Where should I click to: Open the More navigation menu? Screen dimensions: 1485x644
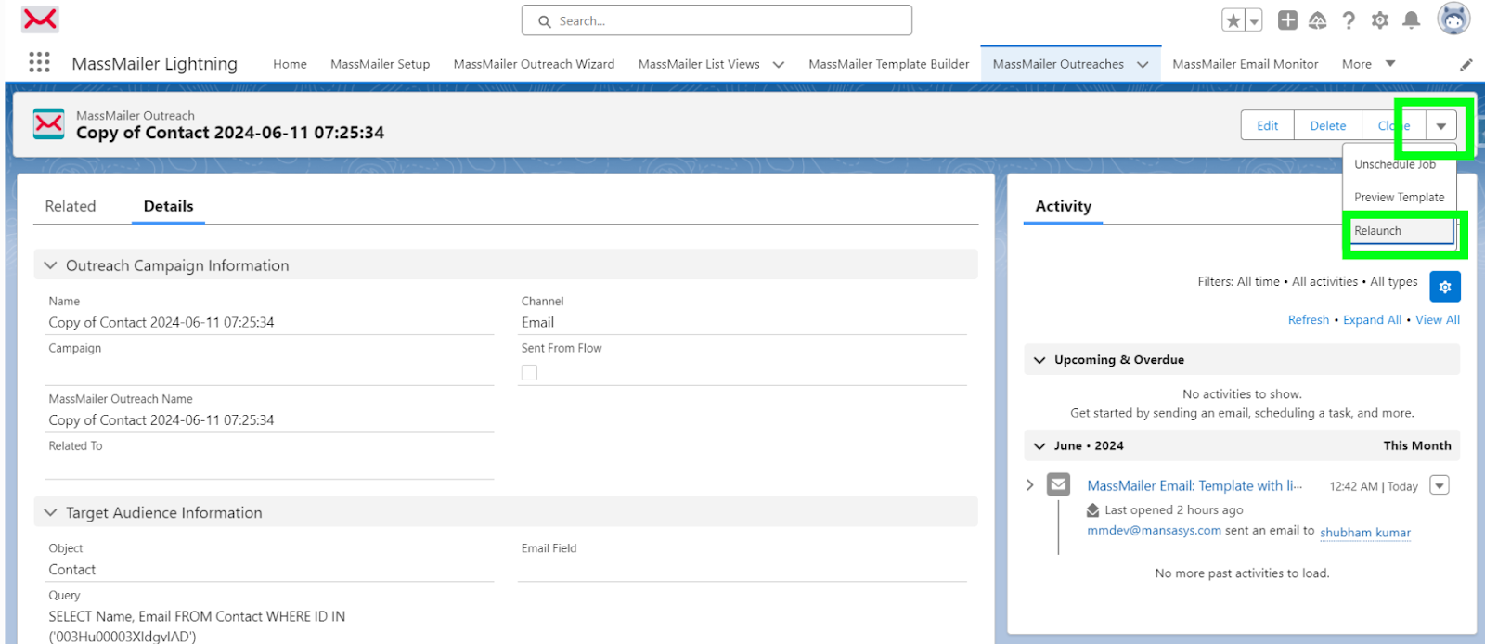click(x=1368, y=64)
